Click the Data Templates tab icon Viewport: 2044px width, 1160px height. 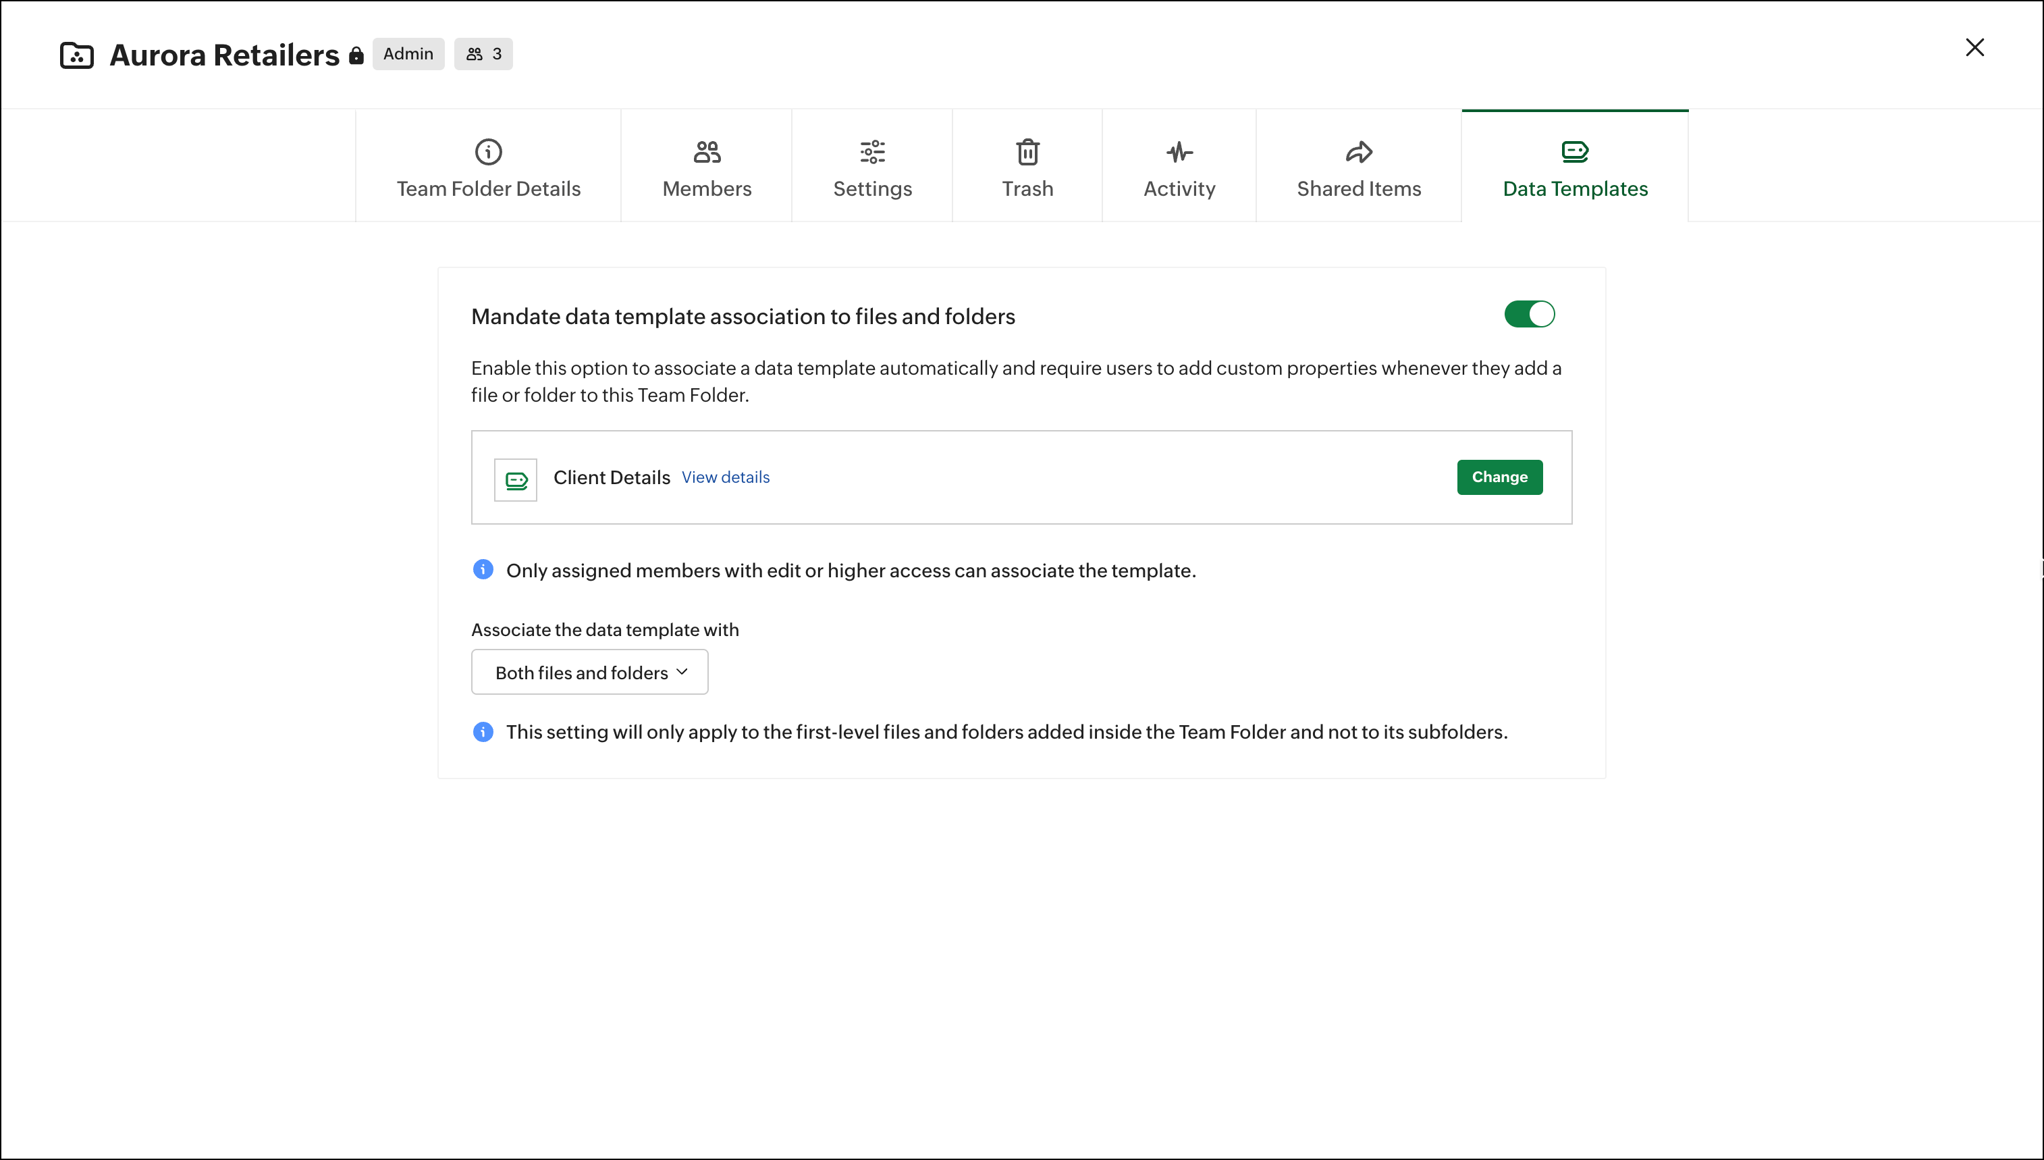1574,151
